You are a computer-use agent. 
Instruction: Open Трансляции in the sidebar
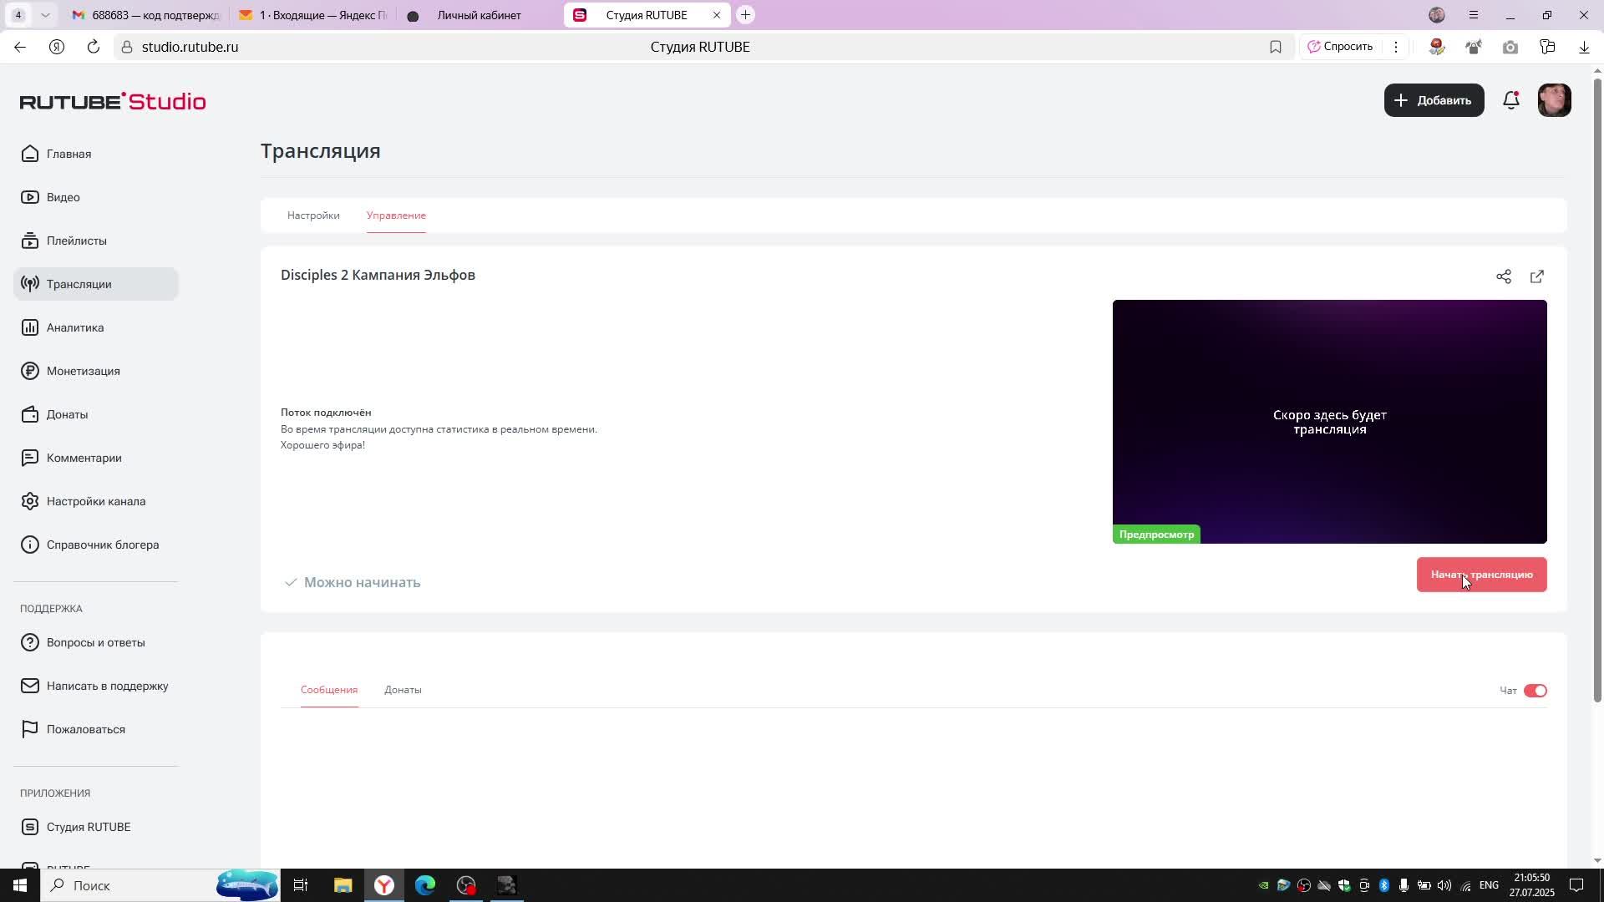[x=79, y=284]
